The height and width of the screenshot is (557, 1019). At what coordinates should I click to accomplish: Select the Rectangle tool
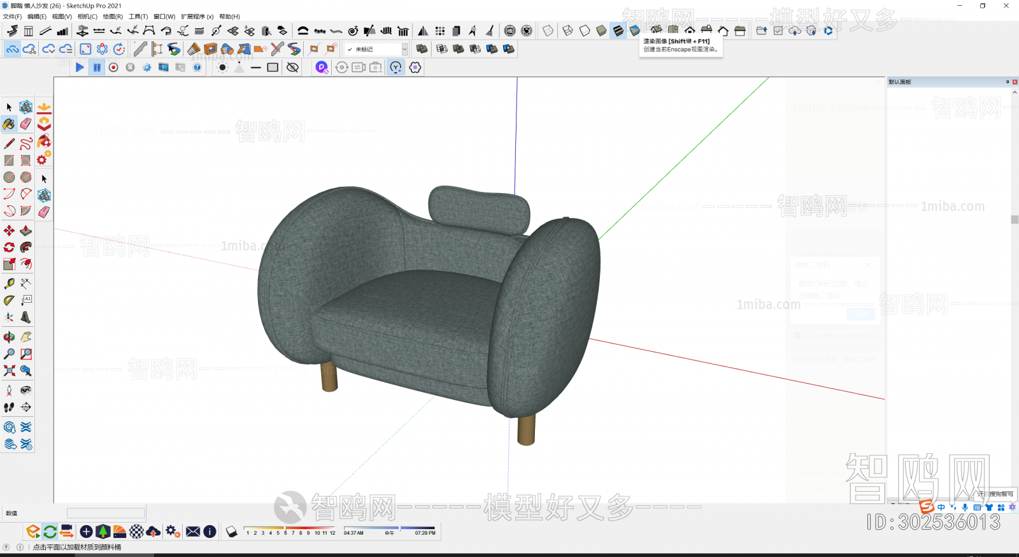[9, 161]
